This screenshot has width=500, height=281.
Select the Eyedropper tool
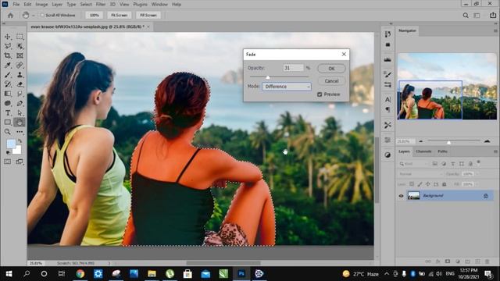click(8, 66)
